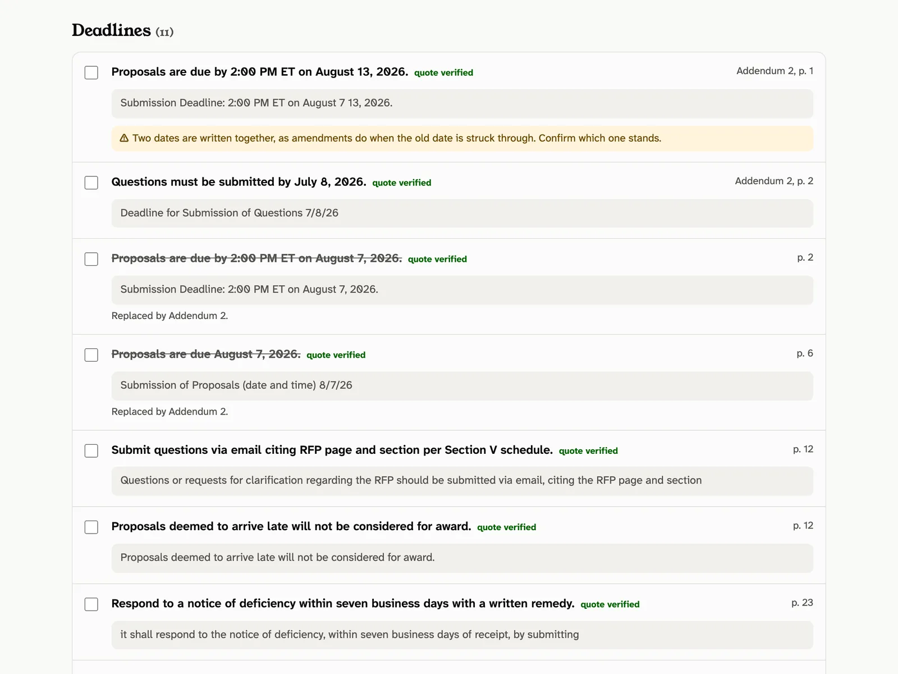
Task: Click 'quote verified' badge on deficiency item
Action: click(610, 604)
